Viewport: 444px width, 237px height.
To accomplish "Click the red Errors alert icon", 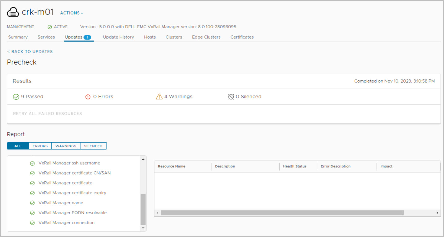I will 88,97.
